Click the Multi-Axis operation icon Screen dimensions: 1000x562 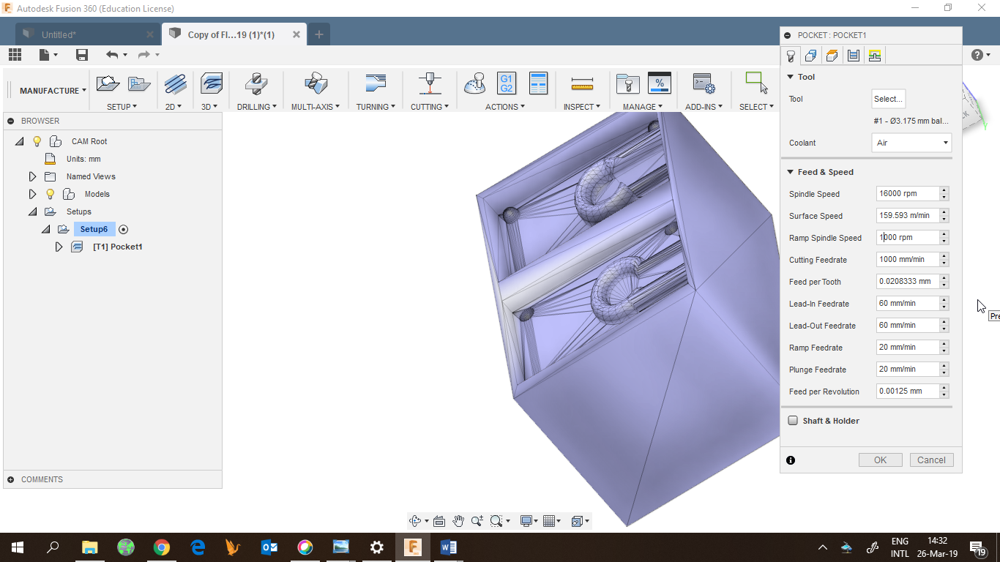316,83
